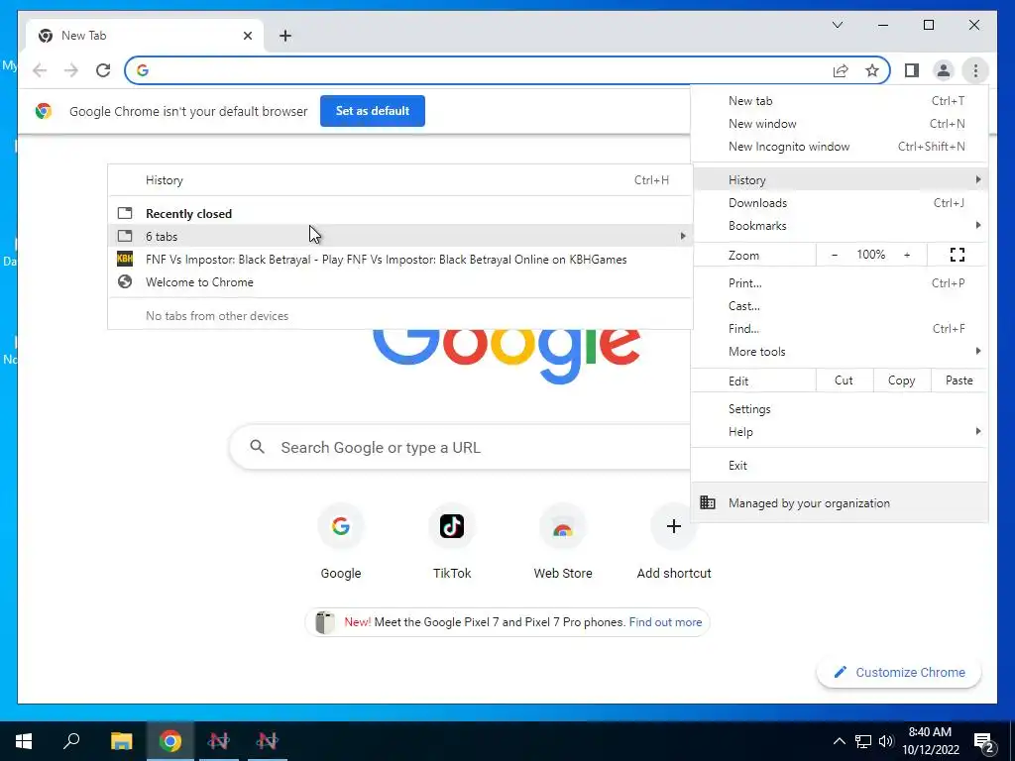Open the profile avatar icon

pyautogui.click(x=944, y=70)
